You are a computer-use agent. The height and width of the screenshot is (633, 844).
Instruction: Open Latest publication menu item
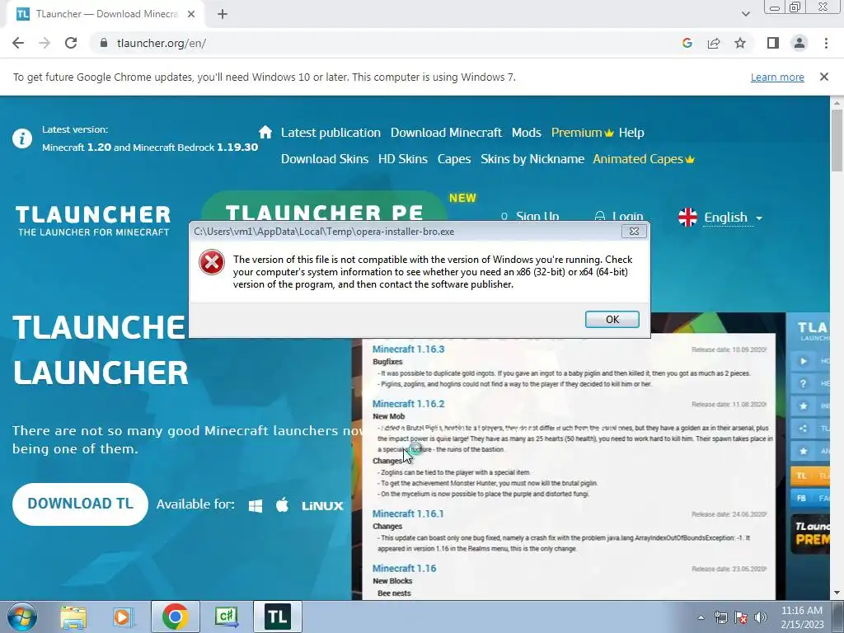(x=331, y=133)
